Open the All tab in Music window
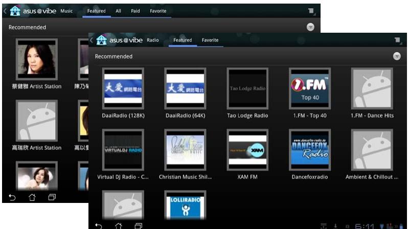Viewport: 408px width, 229px height. pyautogui.click(x=119, y=11)
